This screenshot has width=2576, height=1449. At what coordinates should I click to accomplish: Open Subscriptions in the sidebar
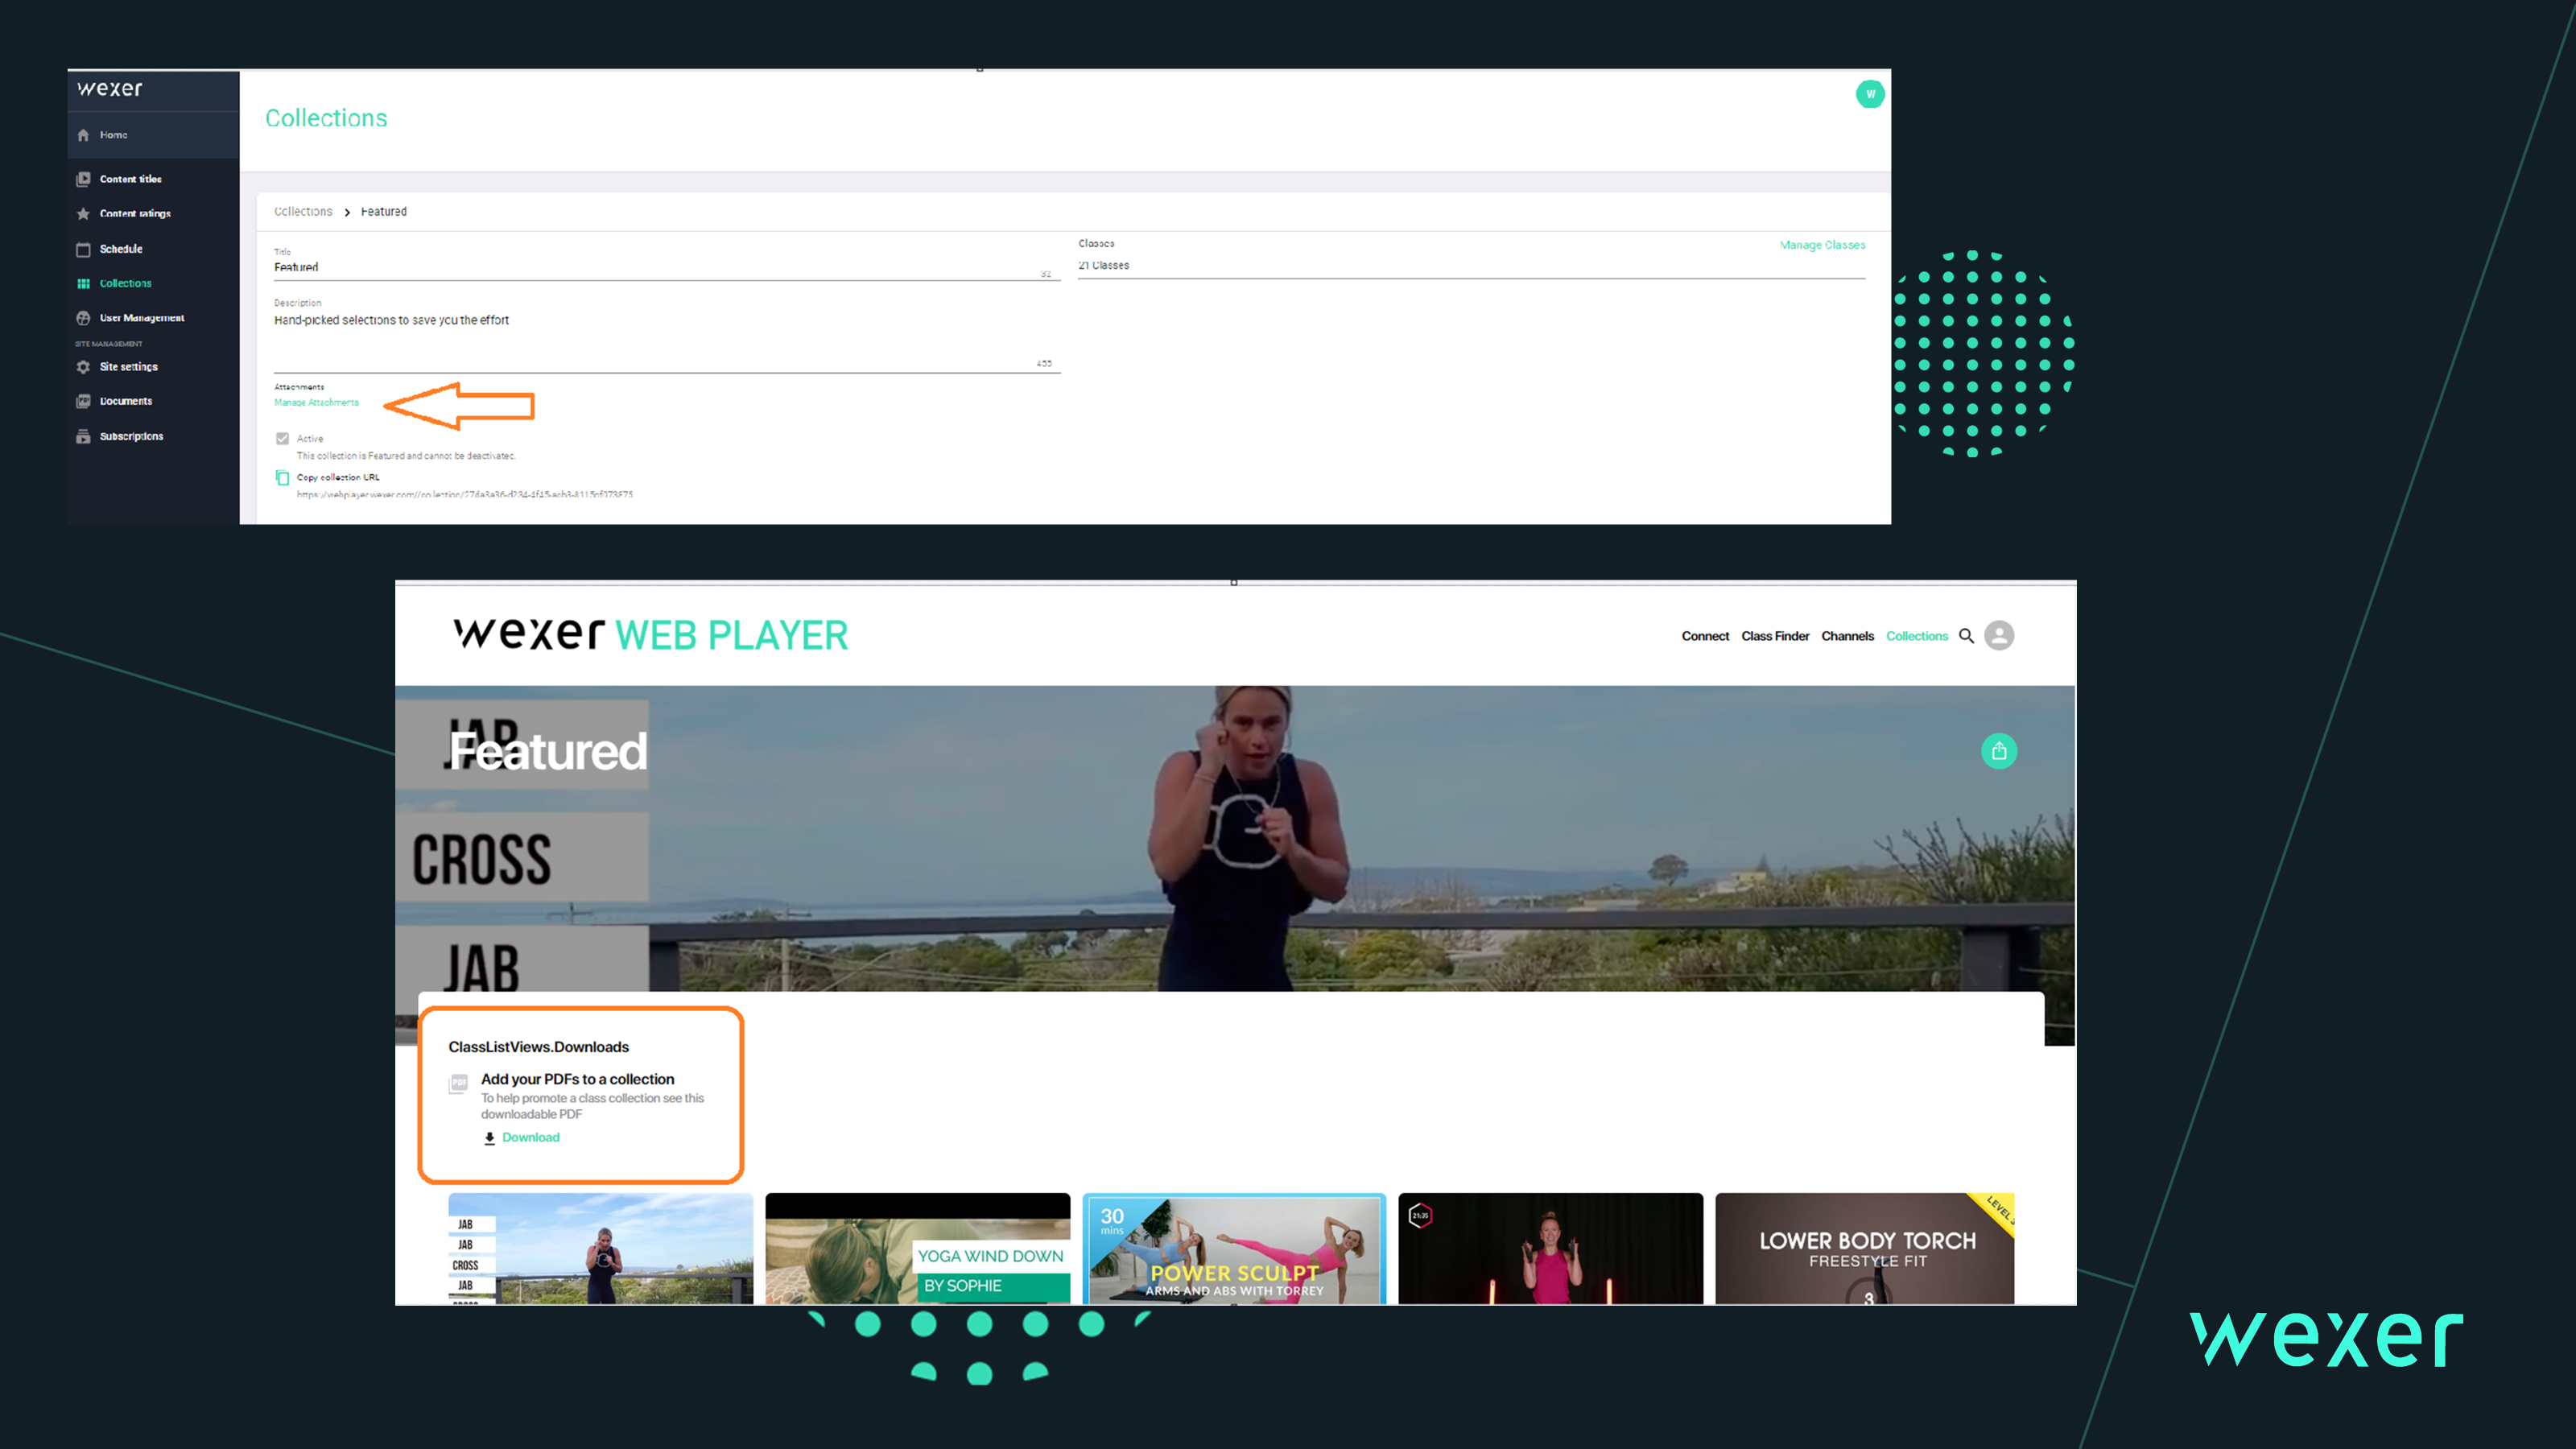131,436
